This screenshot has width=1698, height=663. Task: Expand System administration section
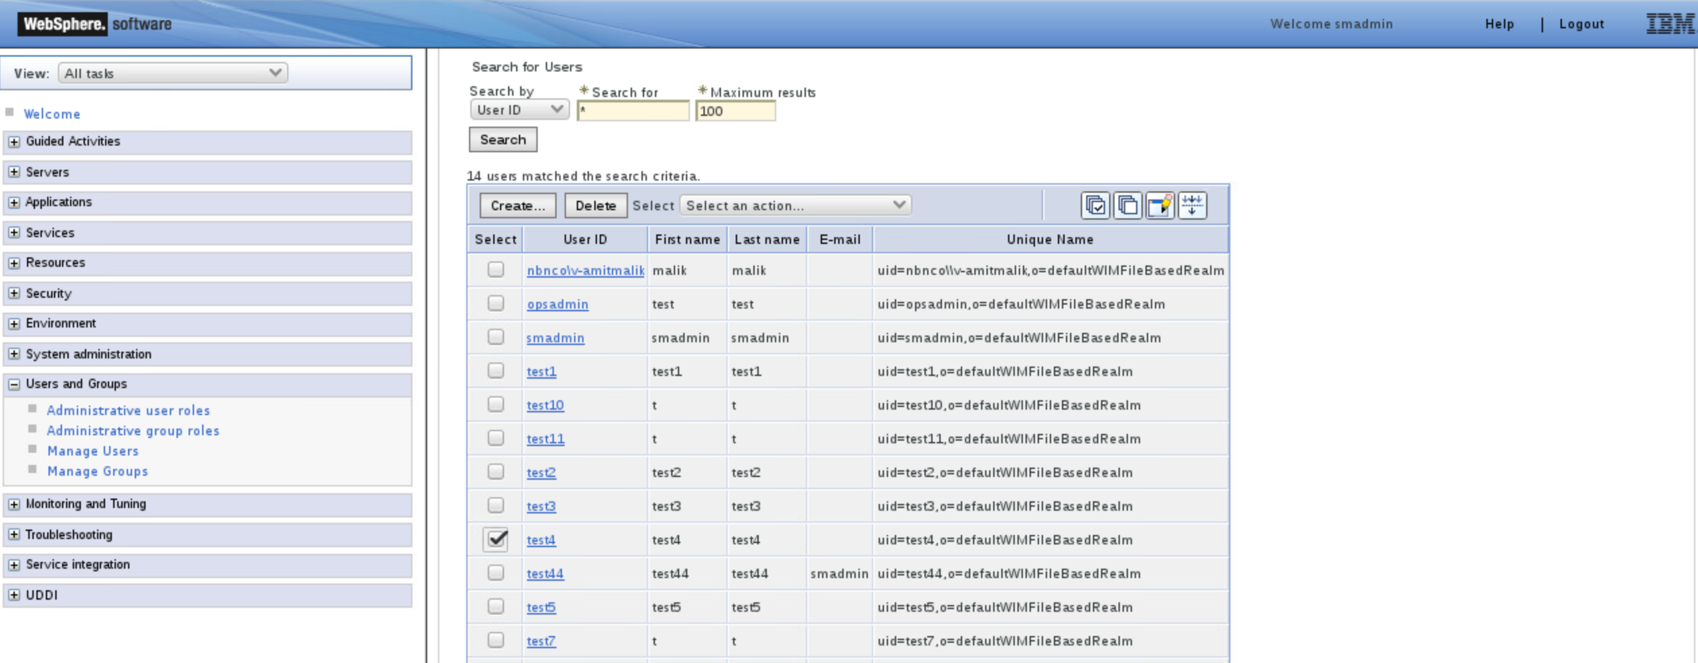14,354
